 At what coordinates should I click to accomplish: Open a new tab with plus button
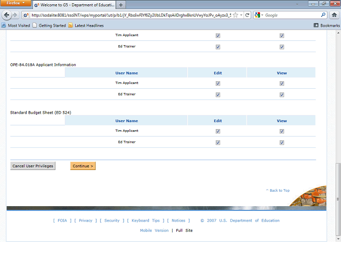tap(121, 5)
